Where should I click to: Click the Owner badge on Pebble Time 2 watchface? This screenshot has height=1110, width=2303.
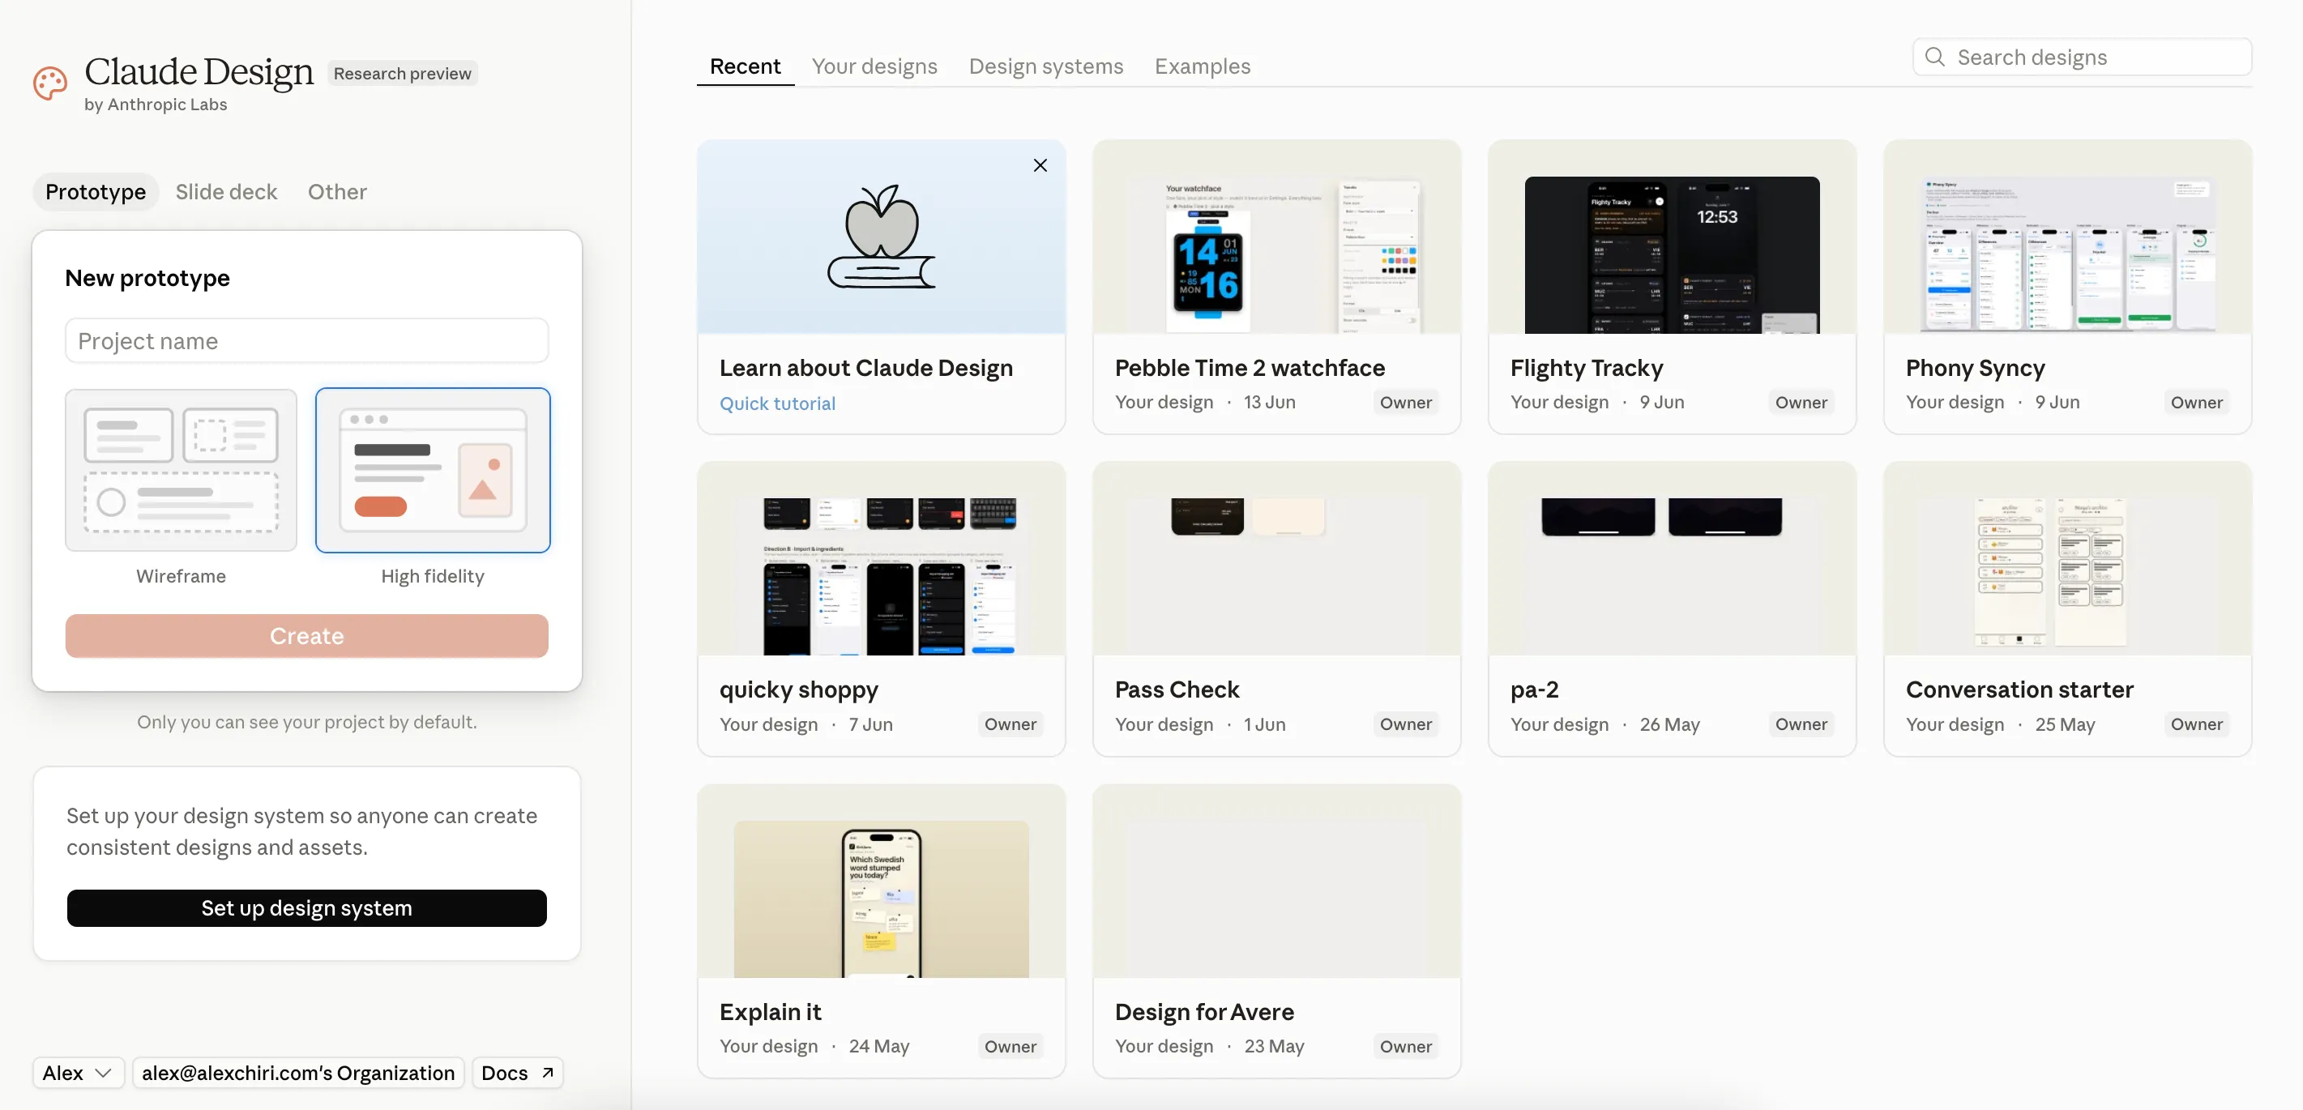click(x=1405, y=402)
